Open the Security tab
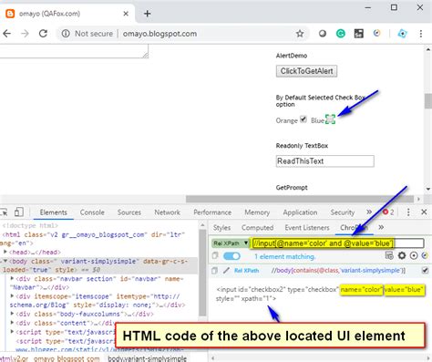The image size is (432, 362). tap(343, 212)
